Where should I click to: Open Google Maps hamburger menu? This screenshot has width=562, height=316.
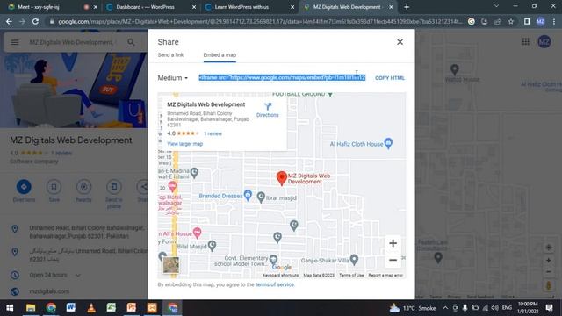(x=15, y=42)
